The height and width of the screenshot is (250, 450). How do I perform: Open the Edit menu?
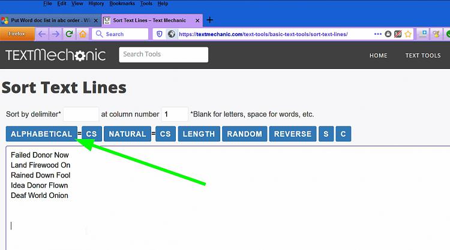(x=62, y=4)
